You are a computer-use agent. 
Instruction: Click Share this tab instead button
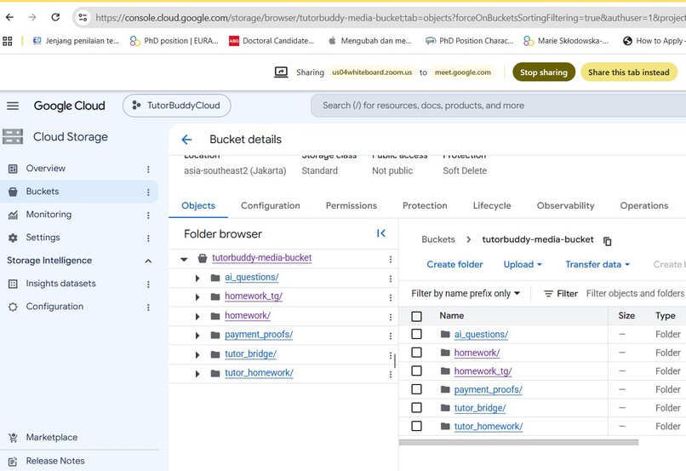tap(629, 72)
